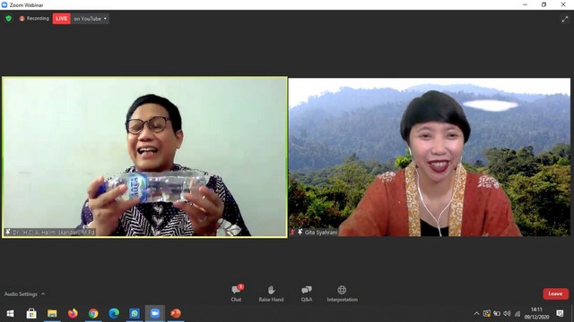Toggle the system volume speaker icon

[x=507, y=313]
